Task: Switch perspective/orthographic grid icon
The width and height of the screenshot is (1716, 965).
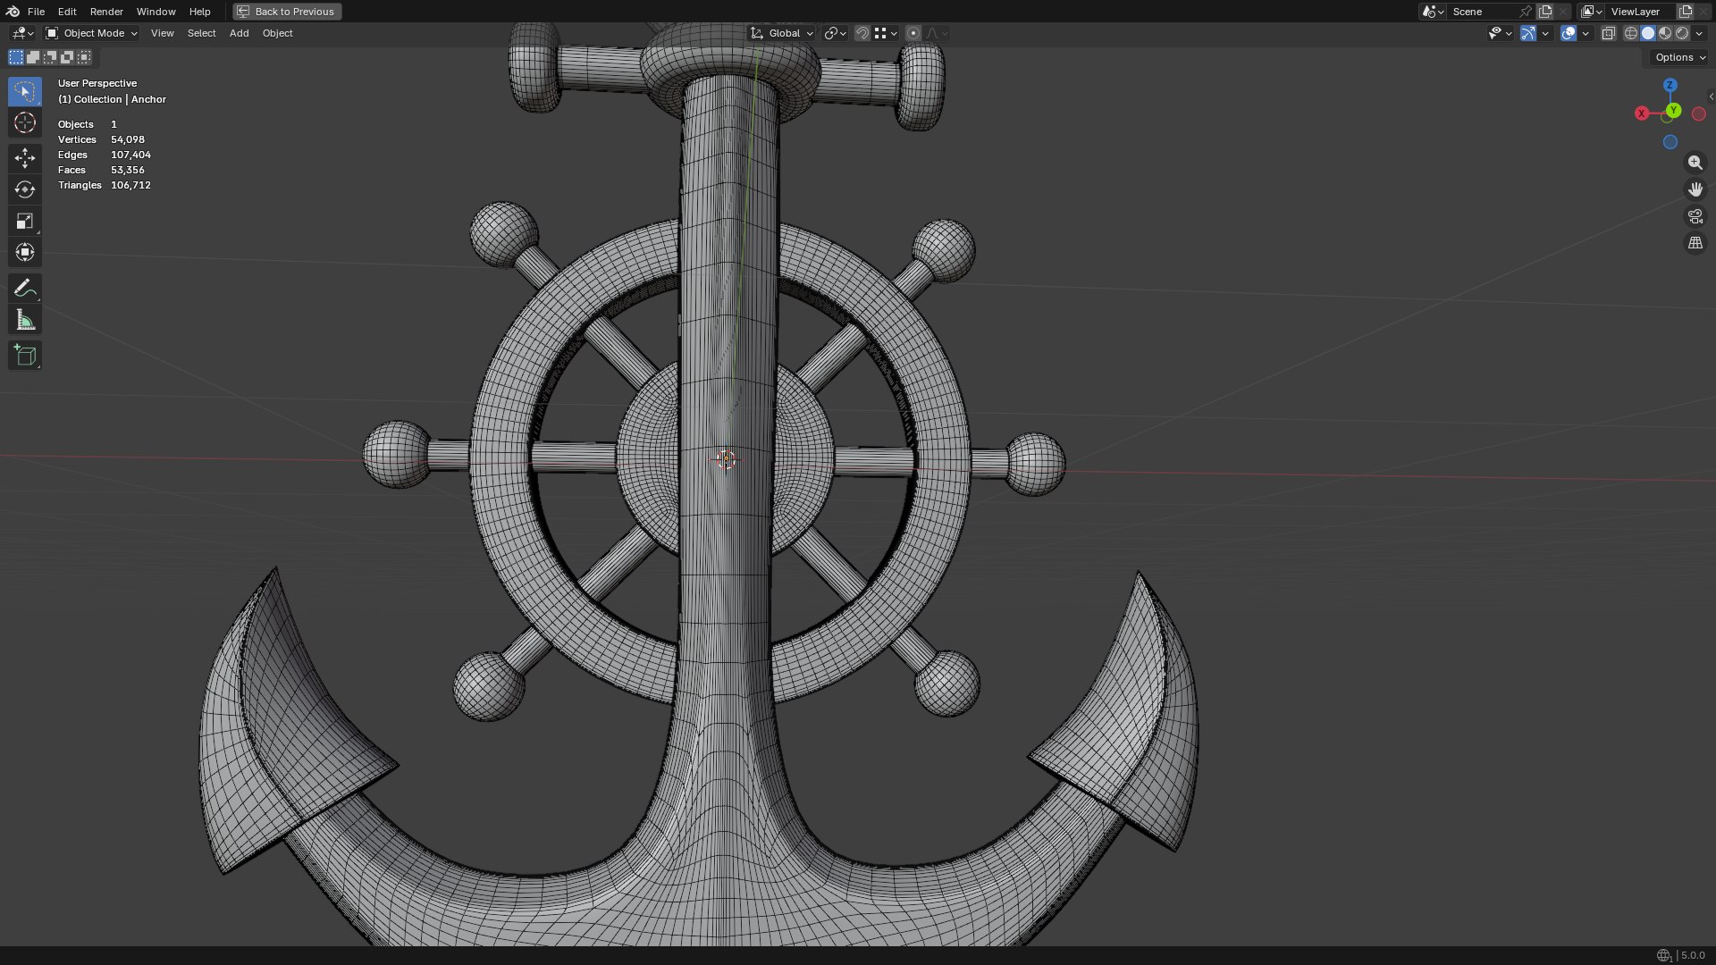Action: pyautogui.click(x=1695, y=243)
